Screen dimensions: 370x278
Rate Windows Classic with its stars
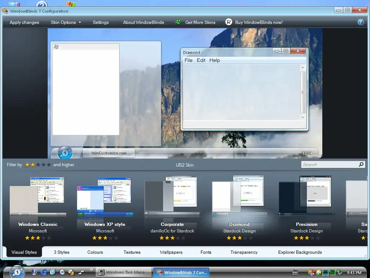click(x=38, y=238)
